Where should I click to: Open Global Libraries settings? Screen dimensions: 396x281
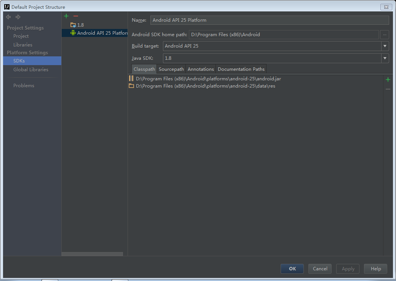pyautogui.click(x=31, y=69)
